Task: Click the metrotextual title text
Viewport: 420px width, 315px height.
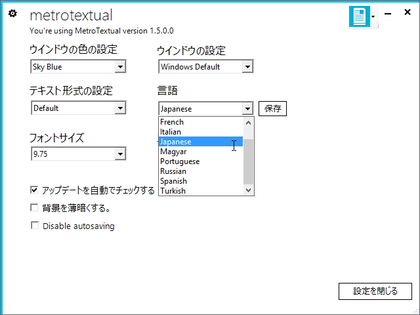Action: 71,15
